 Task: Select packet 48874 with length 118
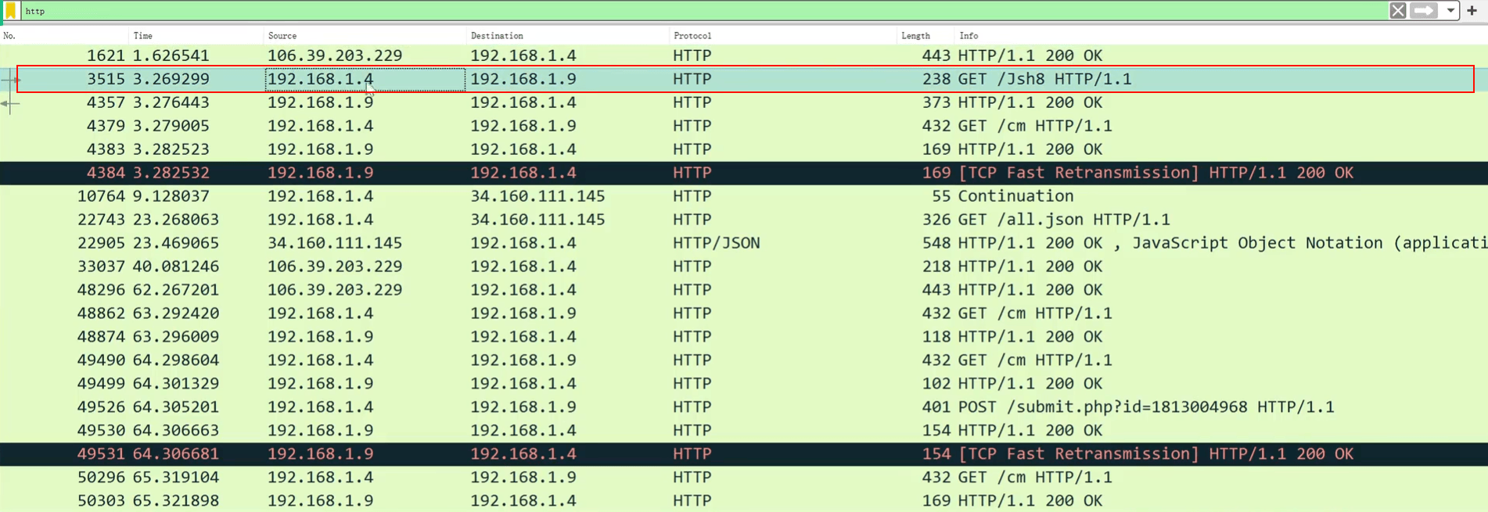click(x=744, y=337)
